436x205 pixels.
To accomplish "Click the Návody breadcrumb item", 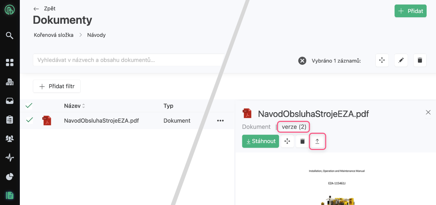I will click(96, 35).
